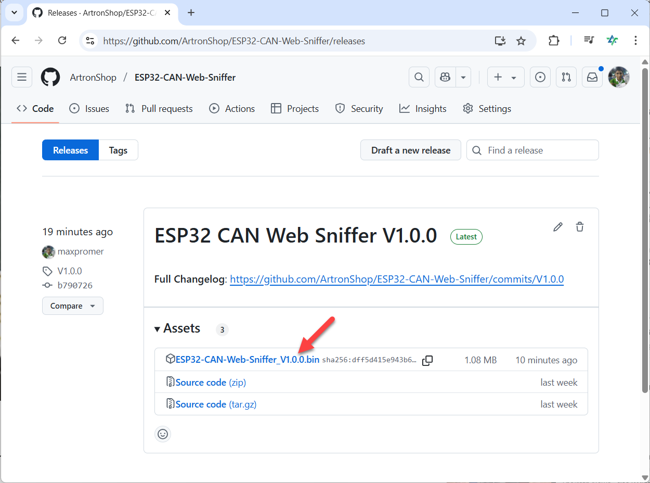This screenshot has height=483, width=650.
Task: Download Source code (tar.gz)
Action: point(216,404)
